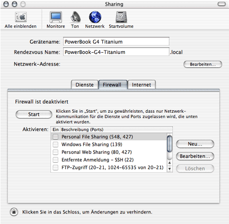The width and height of the screenshot is (229, 224).
Task: Click the Neu... button
Action: 195,144
